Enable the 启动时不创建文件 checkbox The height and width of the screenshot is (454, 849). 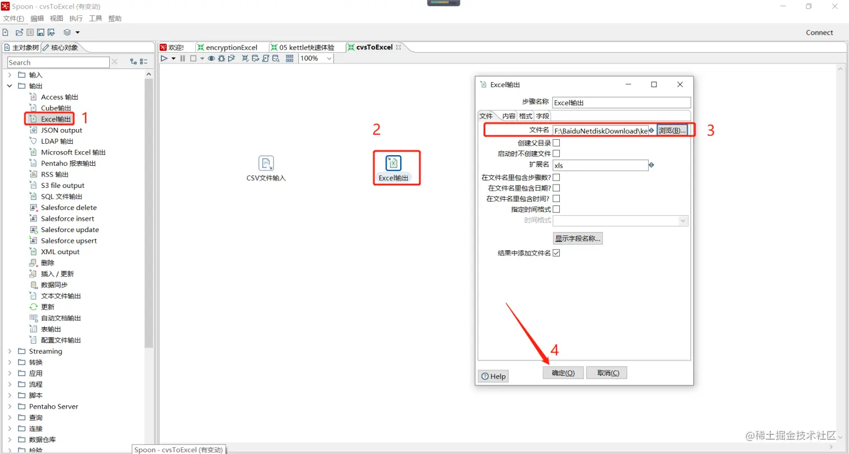556,153
